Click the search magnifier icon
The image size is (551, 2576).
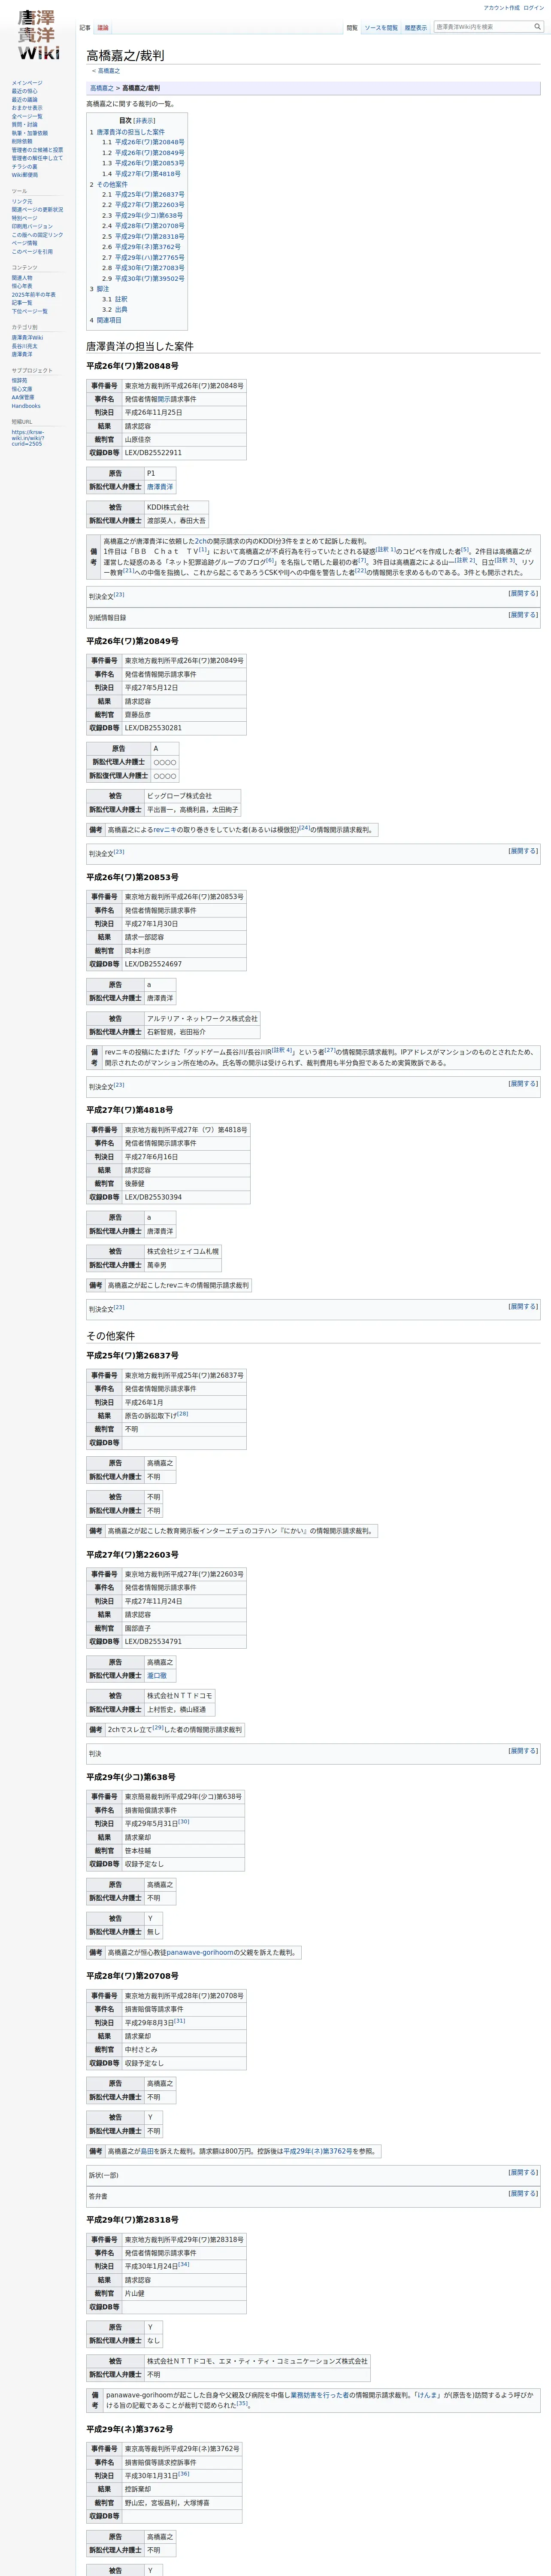(x=537, y=27)
